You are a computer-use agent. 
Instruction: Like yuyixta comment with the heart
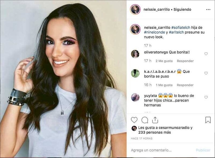[x=206, y=97]
